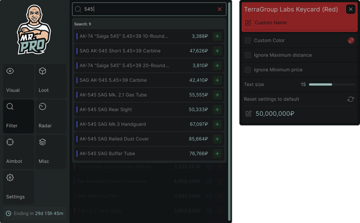This screenshot has width=360, height=223.
Task: Click the 545 search input box
Action: 149,9
